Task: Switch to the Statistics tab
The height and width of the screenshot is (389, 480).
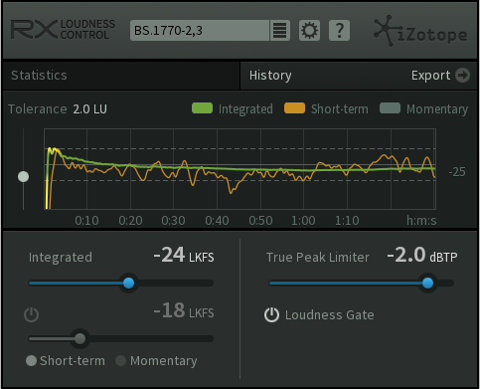Action: pyautogui.click(x=39, y=76)
